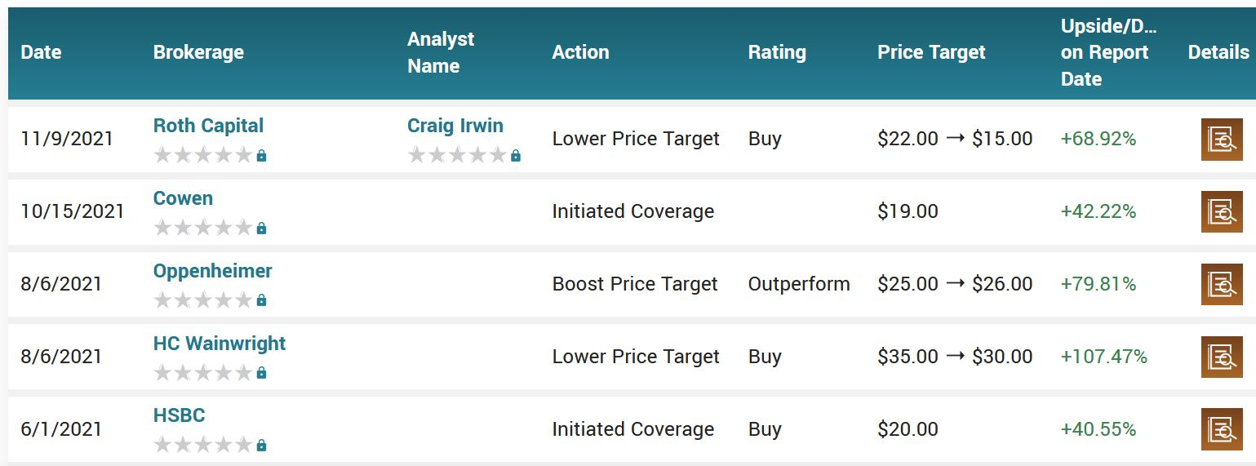Click lock icon beside Roth Capital stars
Screen dimensions: 1256x466
[261, 155]
